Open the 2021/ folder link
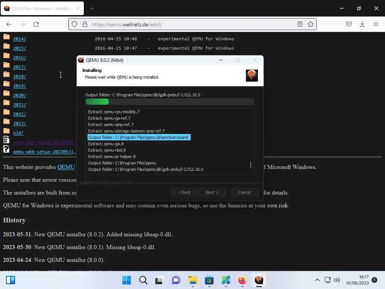 pos(20,105)
